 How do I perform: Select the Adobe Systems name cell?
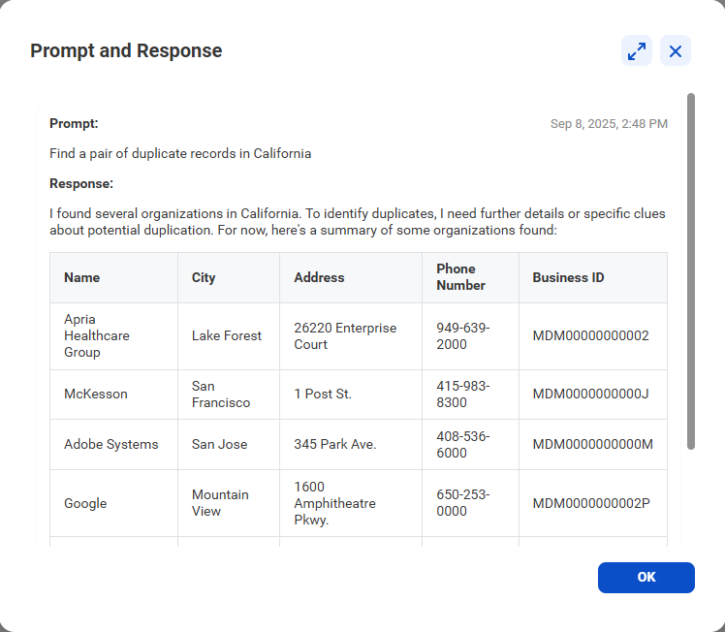(113, 445)
